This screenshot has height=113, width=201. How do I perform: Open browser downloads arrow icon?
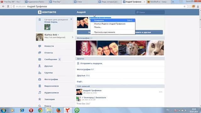coord(198,7)
